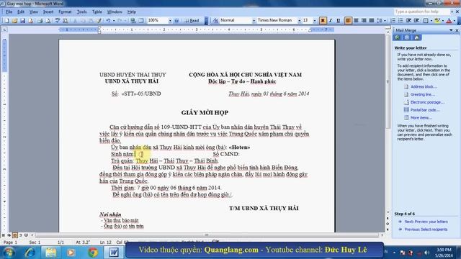Open Windows Explorer from taskbar
This screenshot has width=461, height=259.
(50, 253)
